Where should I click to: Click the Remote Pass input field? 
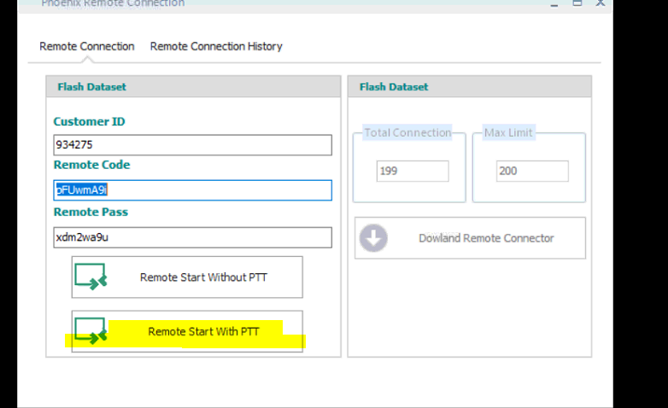click(x=192, y=237)
